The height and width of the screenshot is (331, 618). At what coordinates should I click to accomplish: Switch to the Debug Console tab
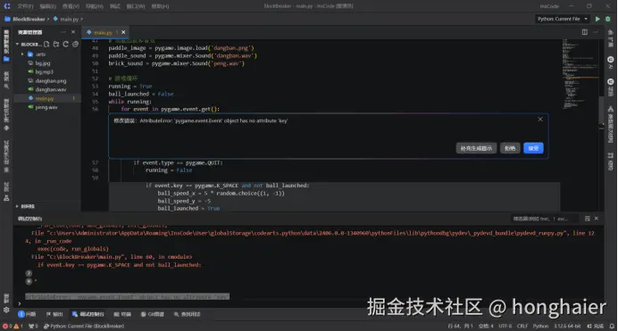[x=88, y=314]
